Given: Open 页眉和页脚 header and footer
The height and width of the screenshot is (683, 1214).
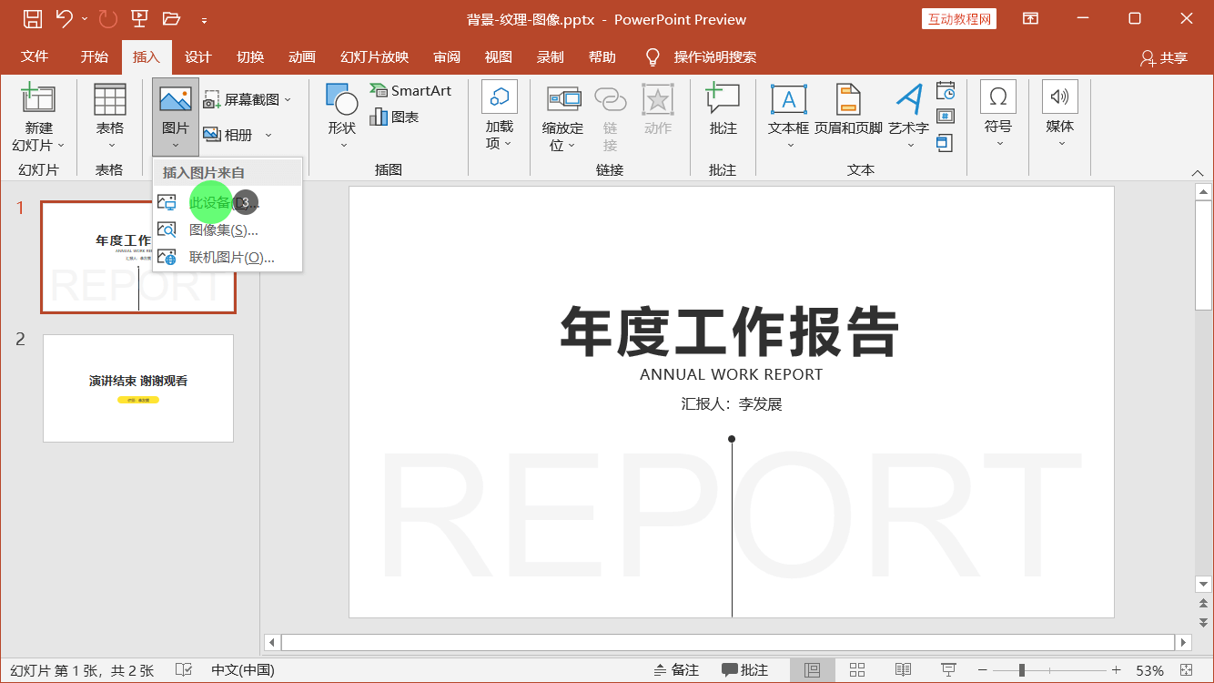Looking at the screenshot, I should pyautogui.click(x=848, y=110).
